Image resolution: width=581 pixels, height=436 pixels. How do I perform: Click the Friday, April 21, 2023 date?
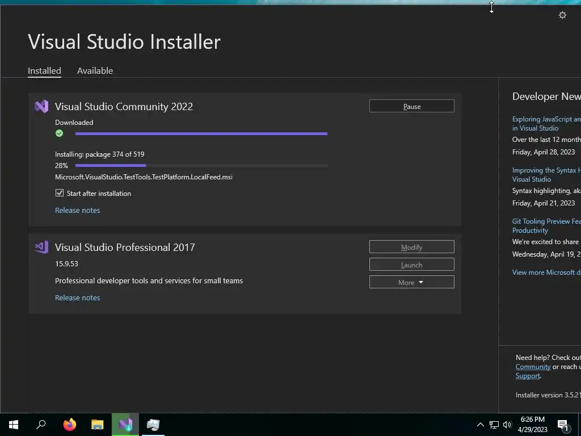[x=544, y=203]
